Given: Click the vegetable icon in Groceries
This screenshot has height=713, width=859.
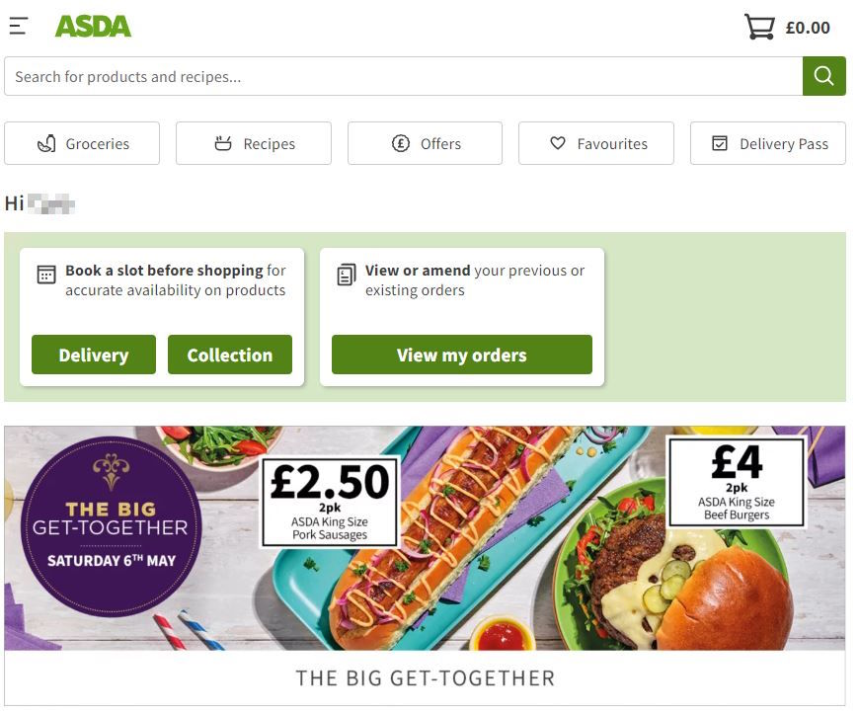Looking at the screenshot, I should [x=46, y=143].
